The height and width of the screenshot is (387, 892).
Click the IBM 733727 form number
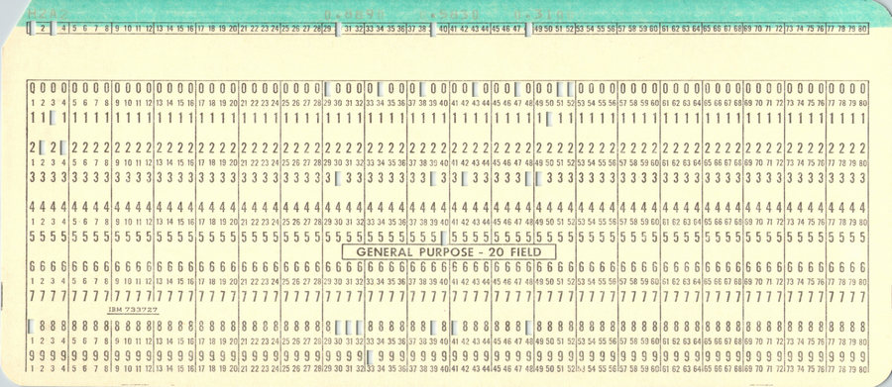(x=133, y=310)
